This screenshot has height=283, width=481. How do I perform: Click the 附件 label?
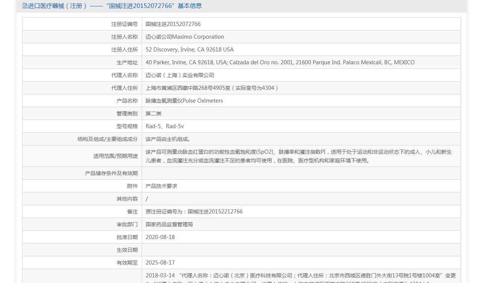click(132, 186)
